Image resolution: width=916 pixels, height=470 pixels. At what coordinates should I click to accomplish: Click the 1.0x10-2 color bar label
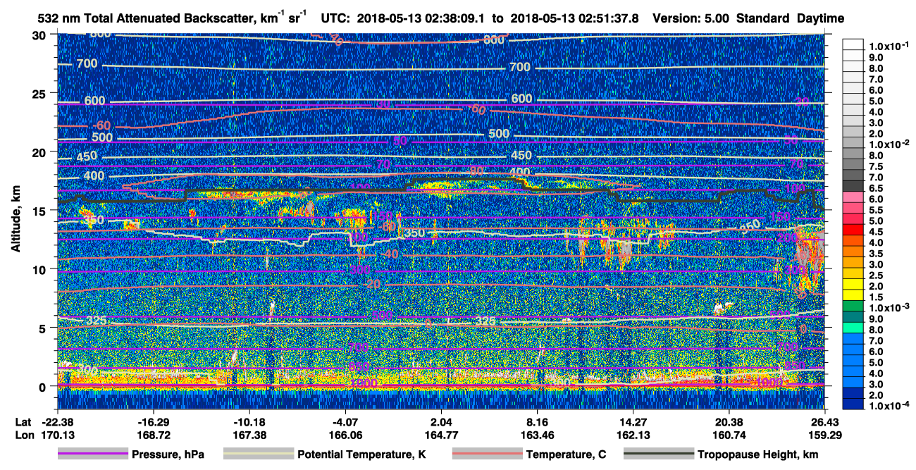pyautogui.click(x=891, y=143)
